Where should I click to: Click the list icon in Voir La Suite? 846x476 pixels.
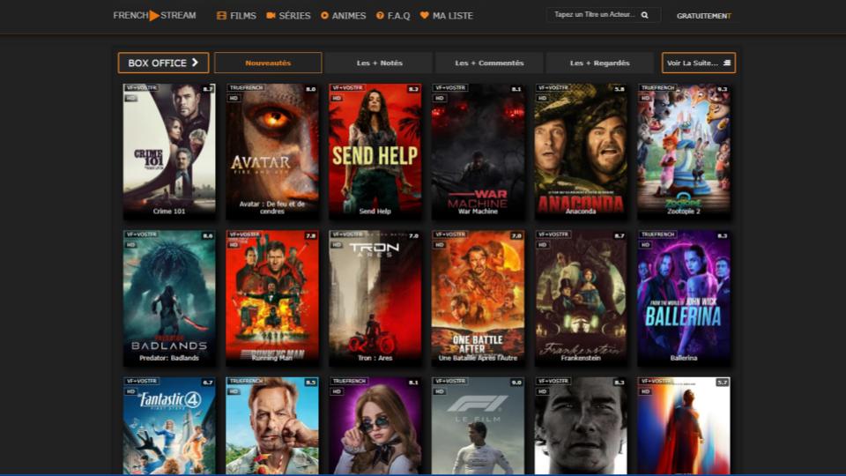tap(727, 63)
